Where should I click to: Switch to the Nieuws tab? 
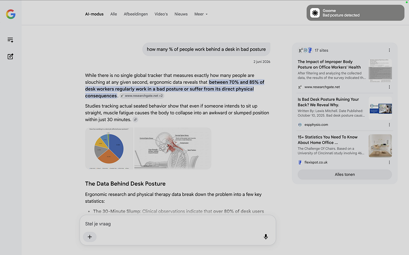click(x=181, y=14)
